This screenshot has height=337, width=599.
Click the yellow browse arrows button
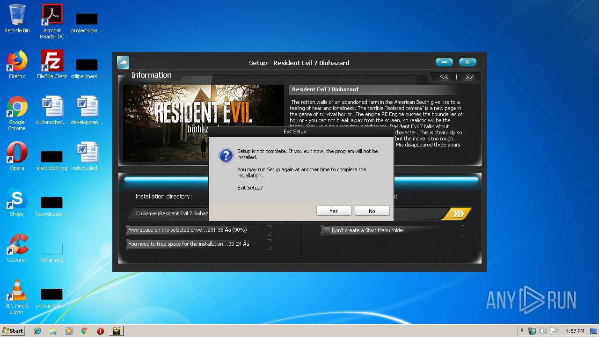pyautogui.click(x=457, y=213)
